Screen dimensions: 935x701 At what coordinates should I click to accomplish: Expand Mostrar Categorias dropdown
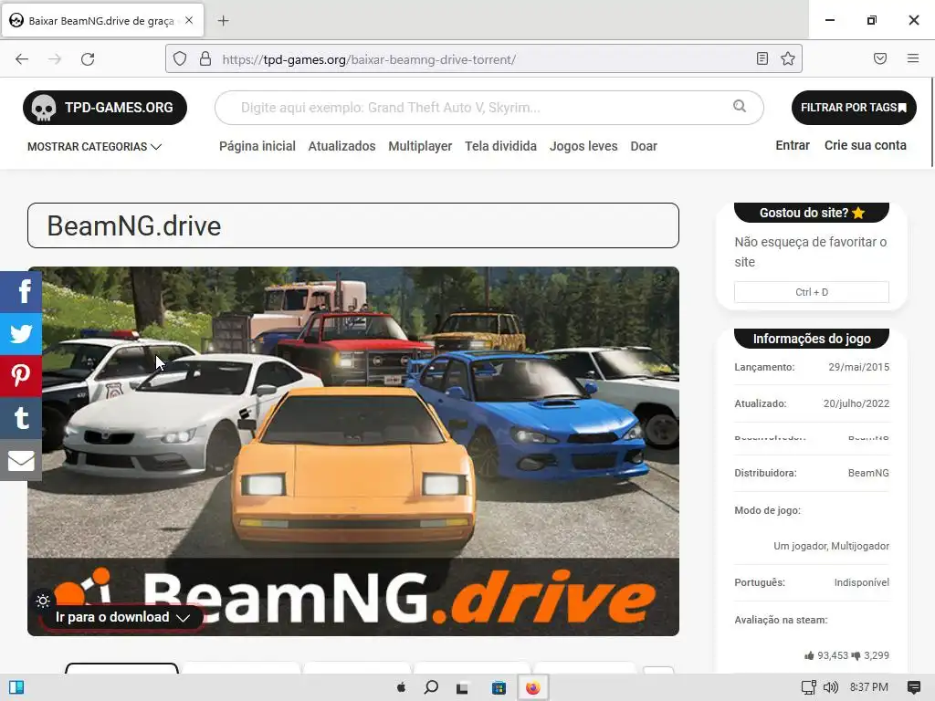[x=94, y=147]
